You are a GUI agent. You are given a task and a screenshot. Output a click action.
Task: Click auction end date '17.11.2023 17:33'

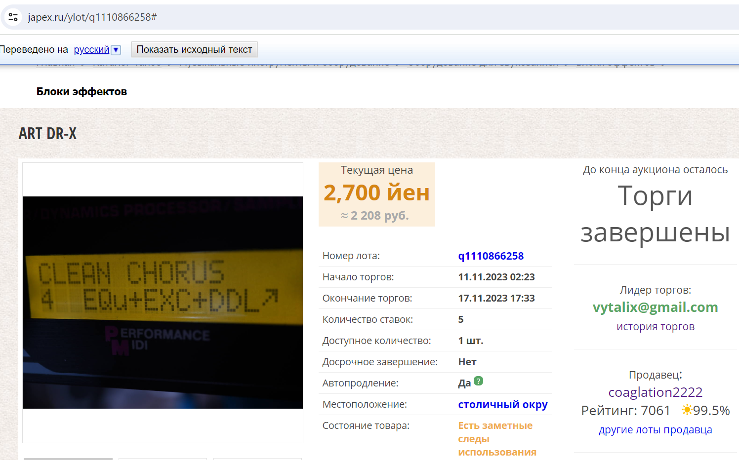[x=496, y=298]
